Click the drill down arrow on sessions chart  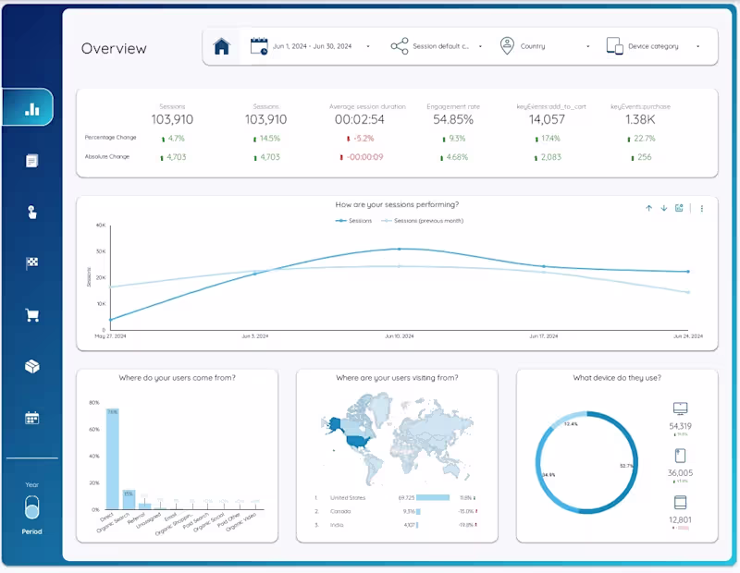(664, 208)
